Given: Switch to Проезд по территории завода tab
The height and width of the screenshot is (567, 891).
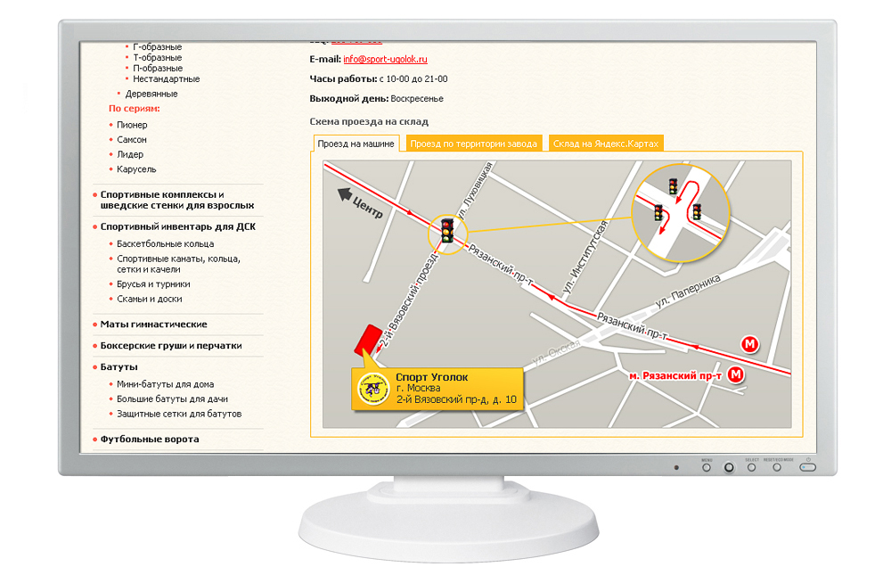Looking at the screenshot, I should coord(473,144).
